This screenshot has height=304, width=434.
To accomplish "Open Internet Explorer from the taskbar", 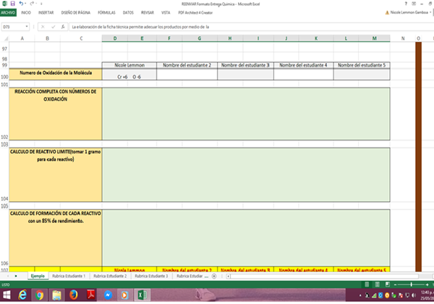I will pyautogui.click(x=22, y=295).
